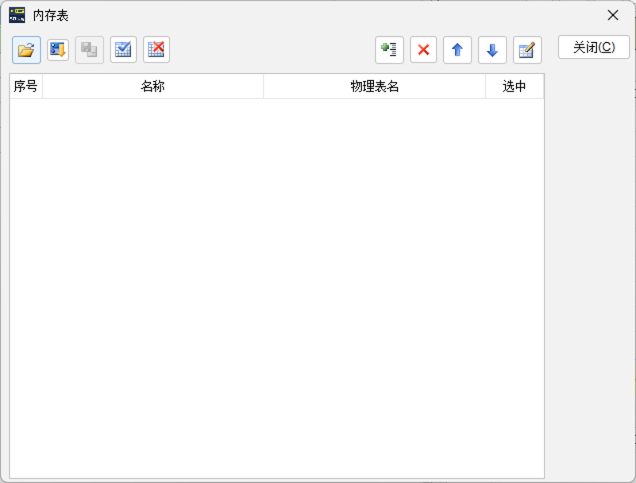Click the 关闭(C) button

[x=594, y=47]
